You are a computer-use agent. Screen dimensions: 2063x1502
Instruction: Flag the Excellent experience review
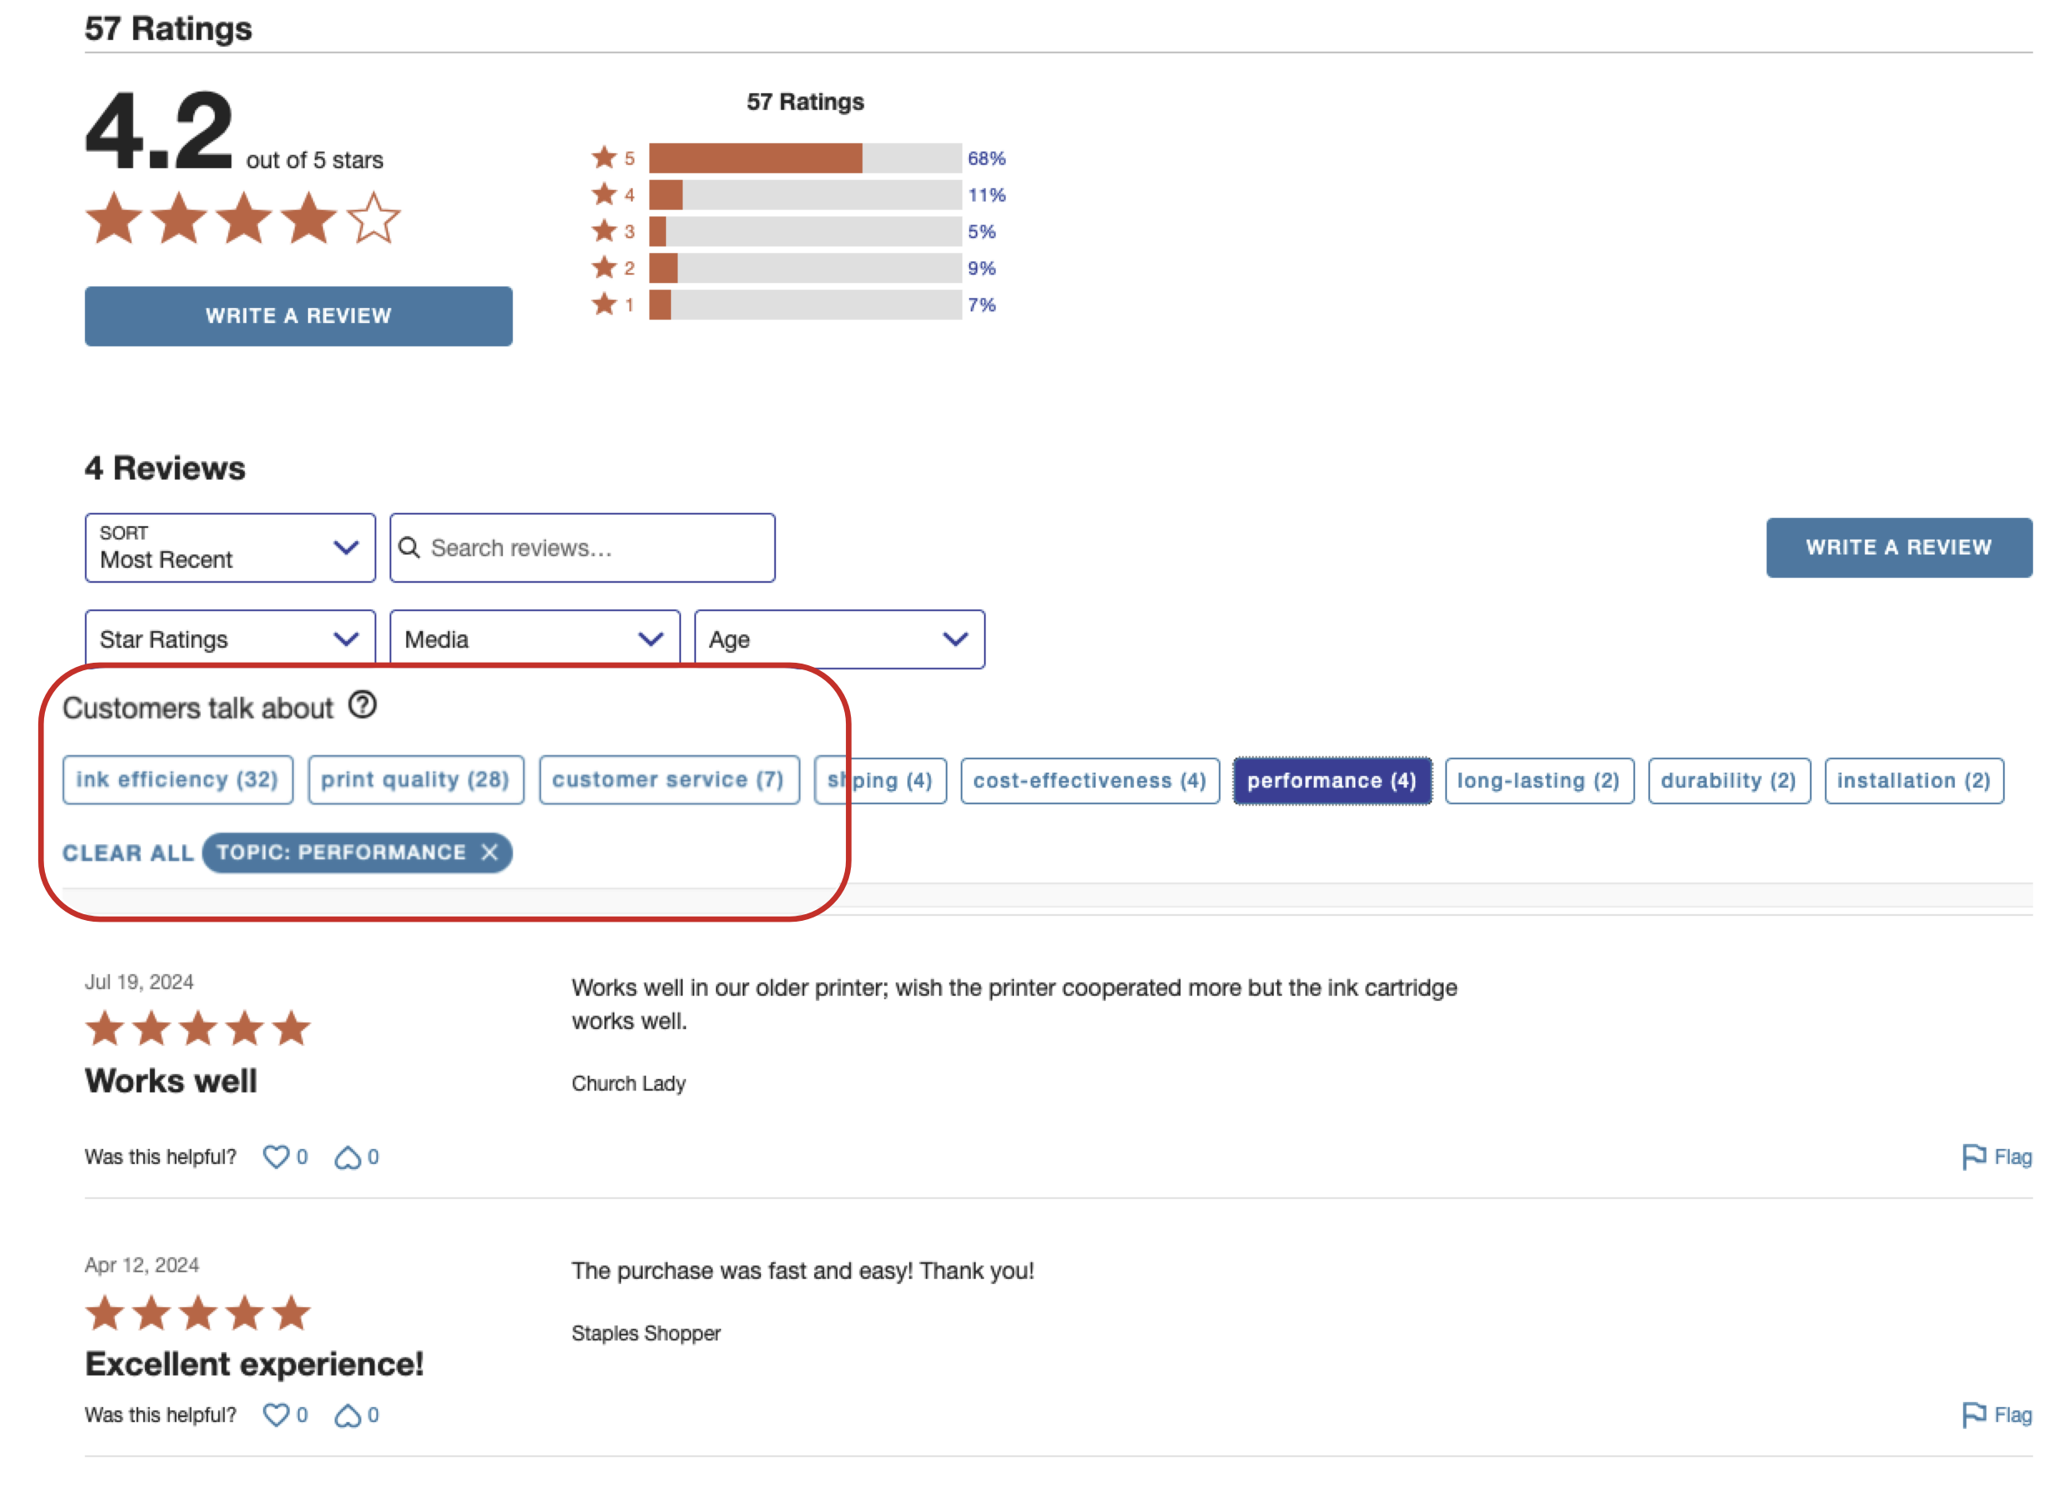point(1996,1415)
